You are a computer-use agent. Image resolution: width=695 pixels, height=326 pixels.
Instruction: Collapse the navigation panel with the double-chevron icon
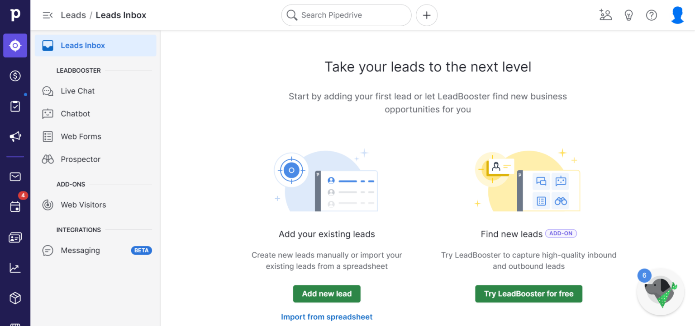tap(48, 15)
